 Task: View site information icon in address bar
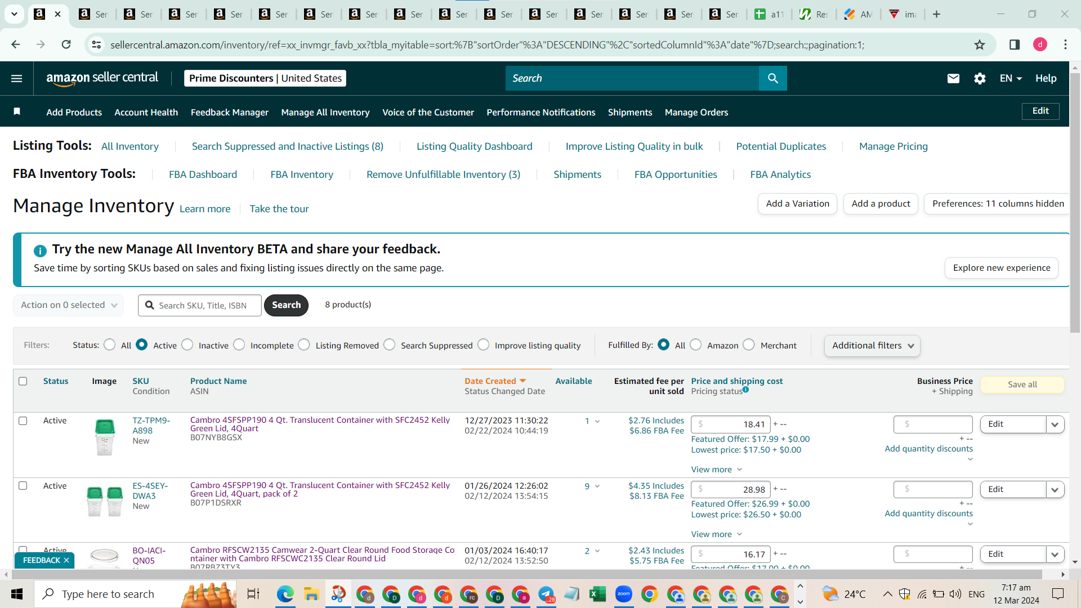click(x=97, y=44)
